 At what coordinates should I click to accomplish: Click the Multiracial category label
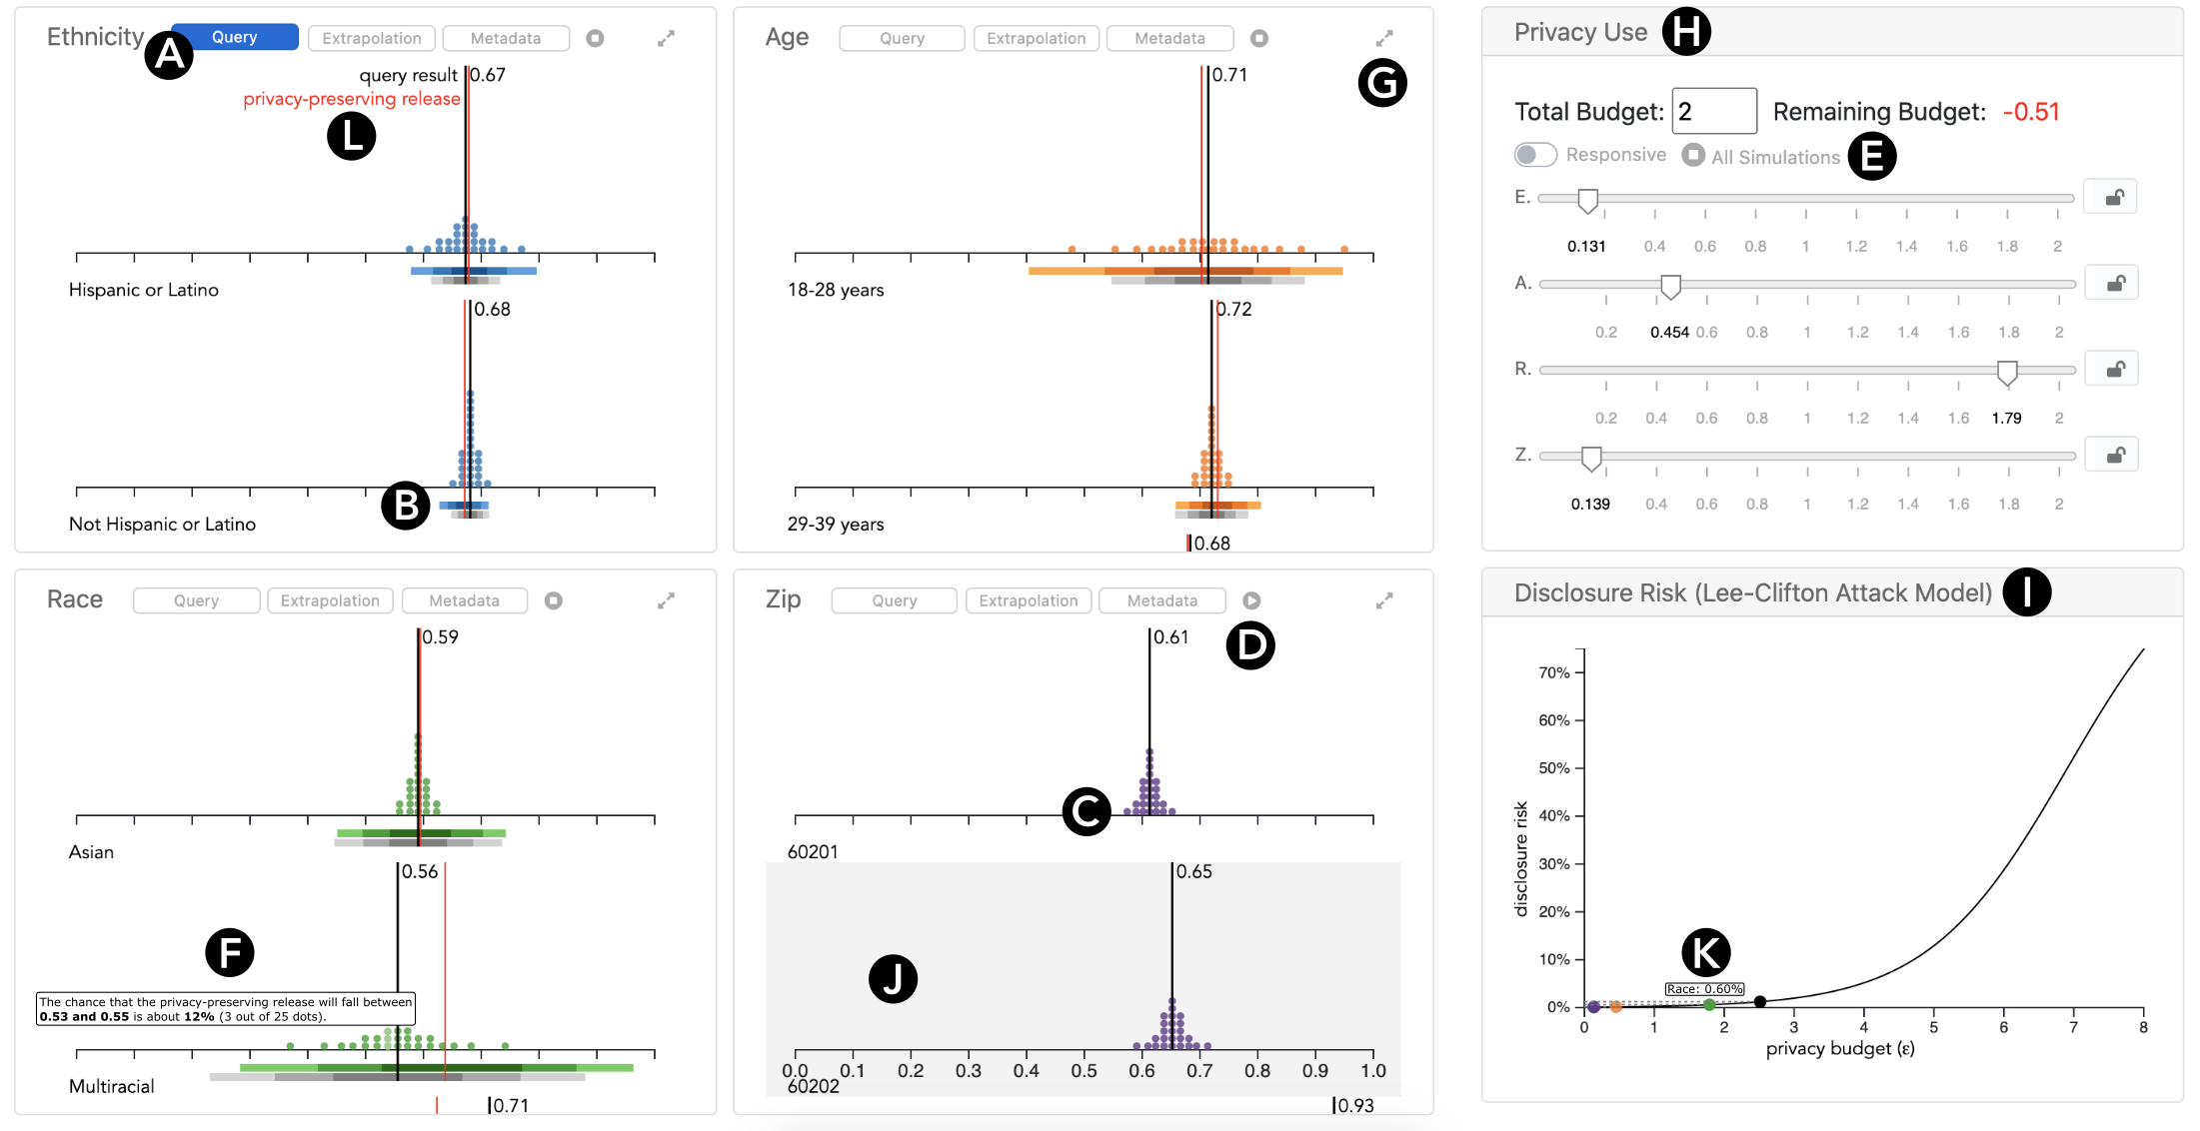point(112,1087)
